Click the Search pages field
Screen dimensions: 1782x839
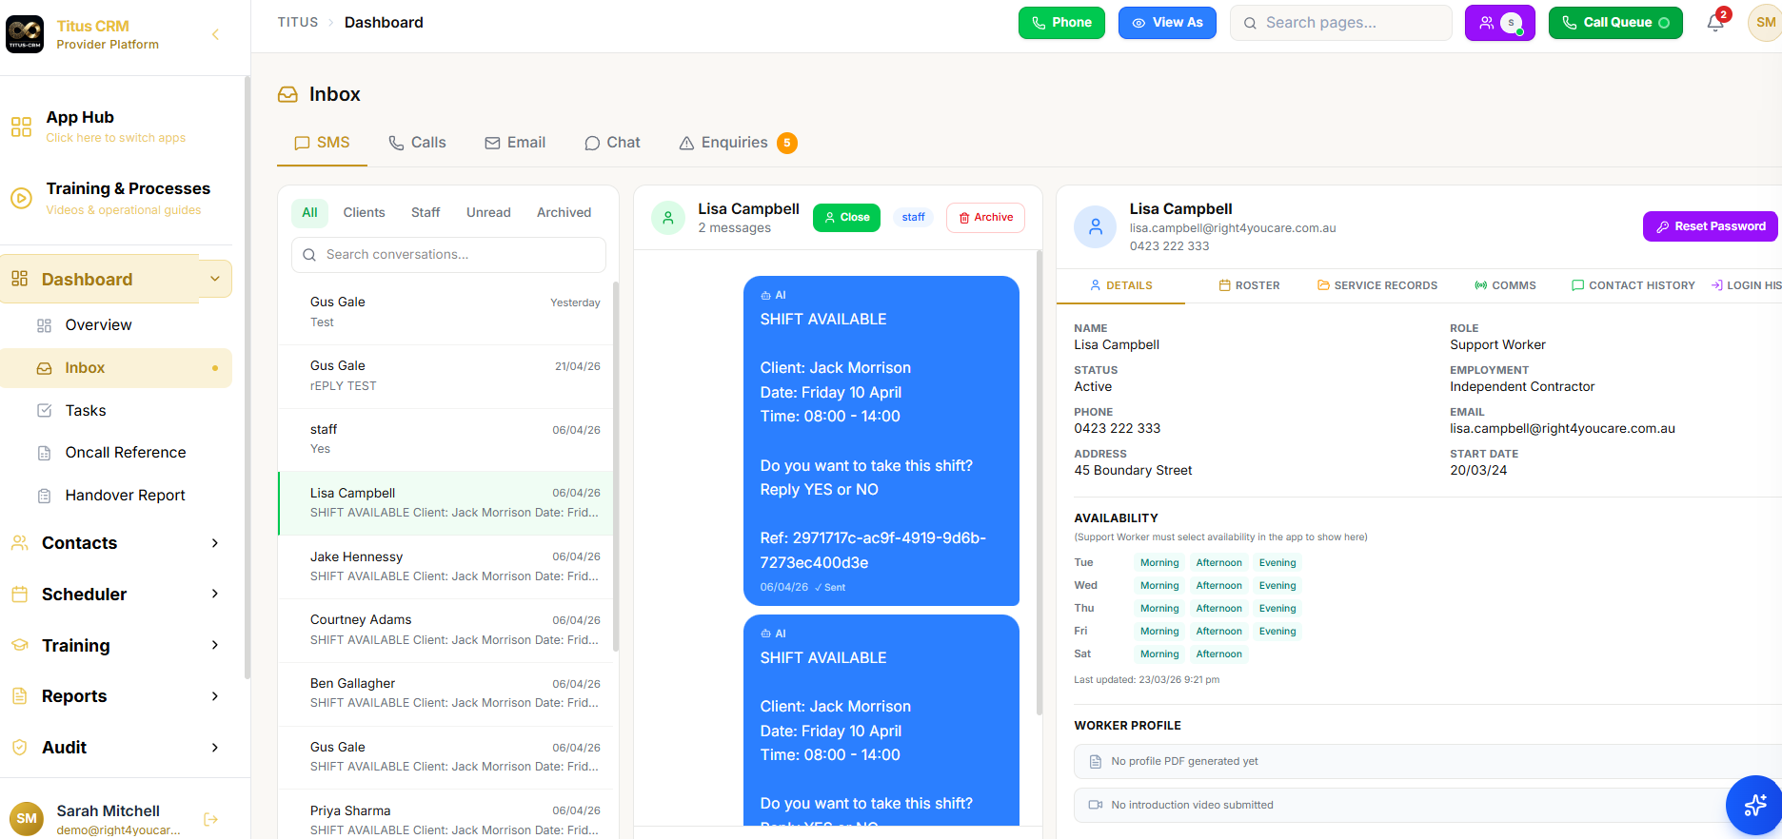1341,23
